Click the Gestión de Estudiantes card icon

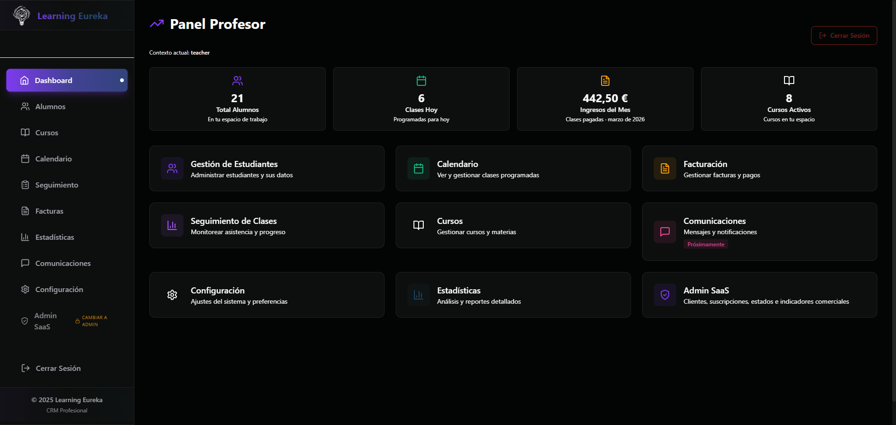pos(172,168)
